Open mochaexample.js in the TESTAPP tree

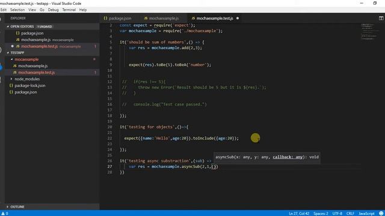point(33,66)
